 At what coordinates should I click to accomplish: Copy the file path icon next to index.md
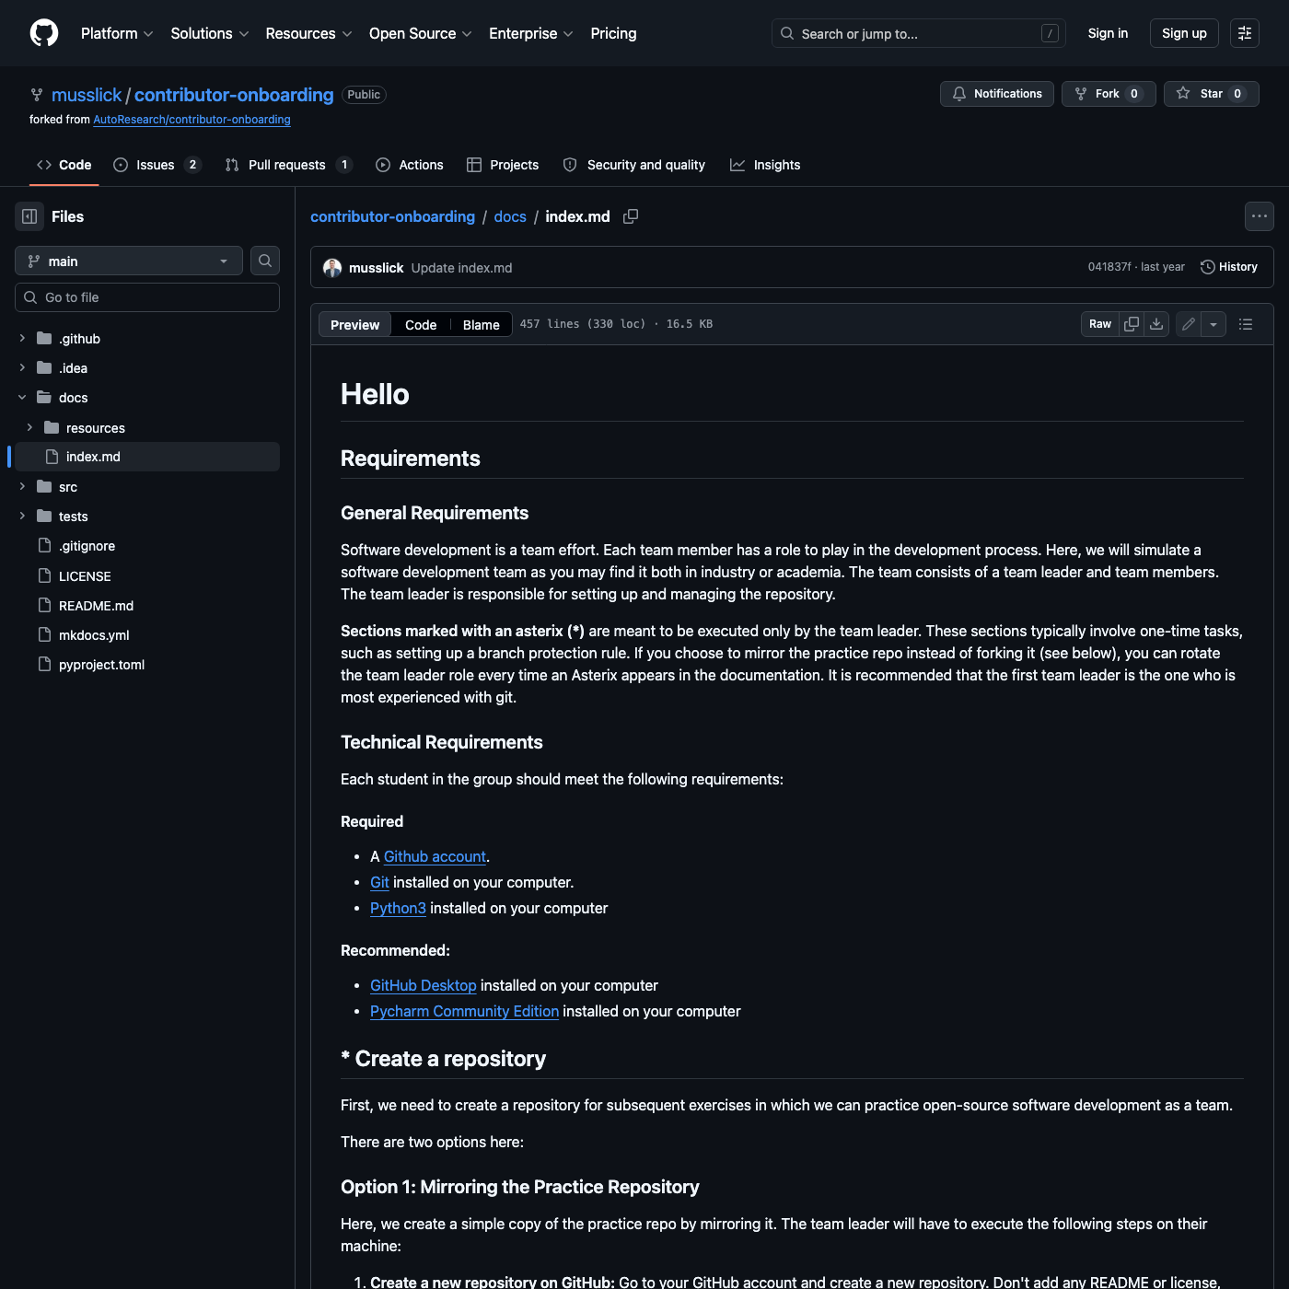(631, 216)
